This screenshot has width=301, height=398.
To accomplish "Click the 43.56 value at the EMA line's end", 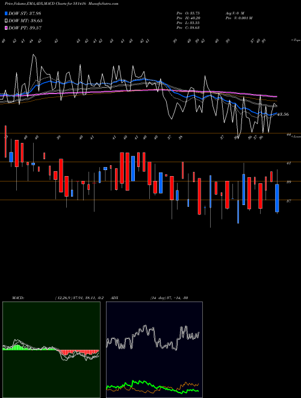I will 283,115.
